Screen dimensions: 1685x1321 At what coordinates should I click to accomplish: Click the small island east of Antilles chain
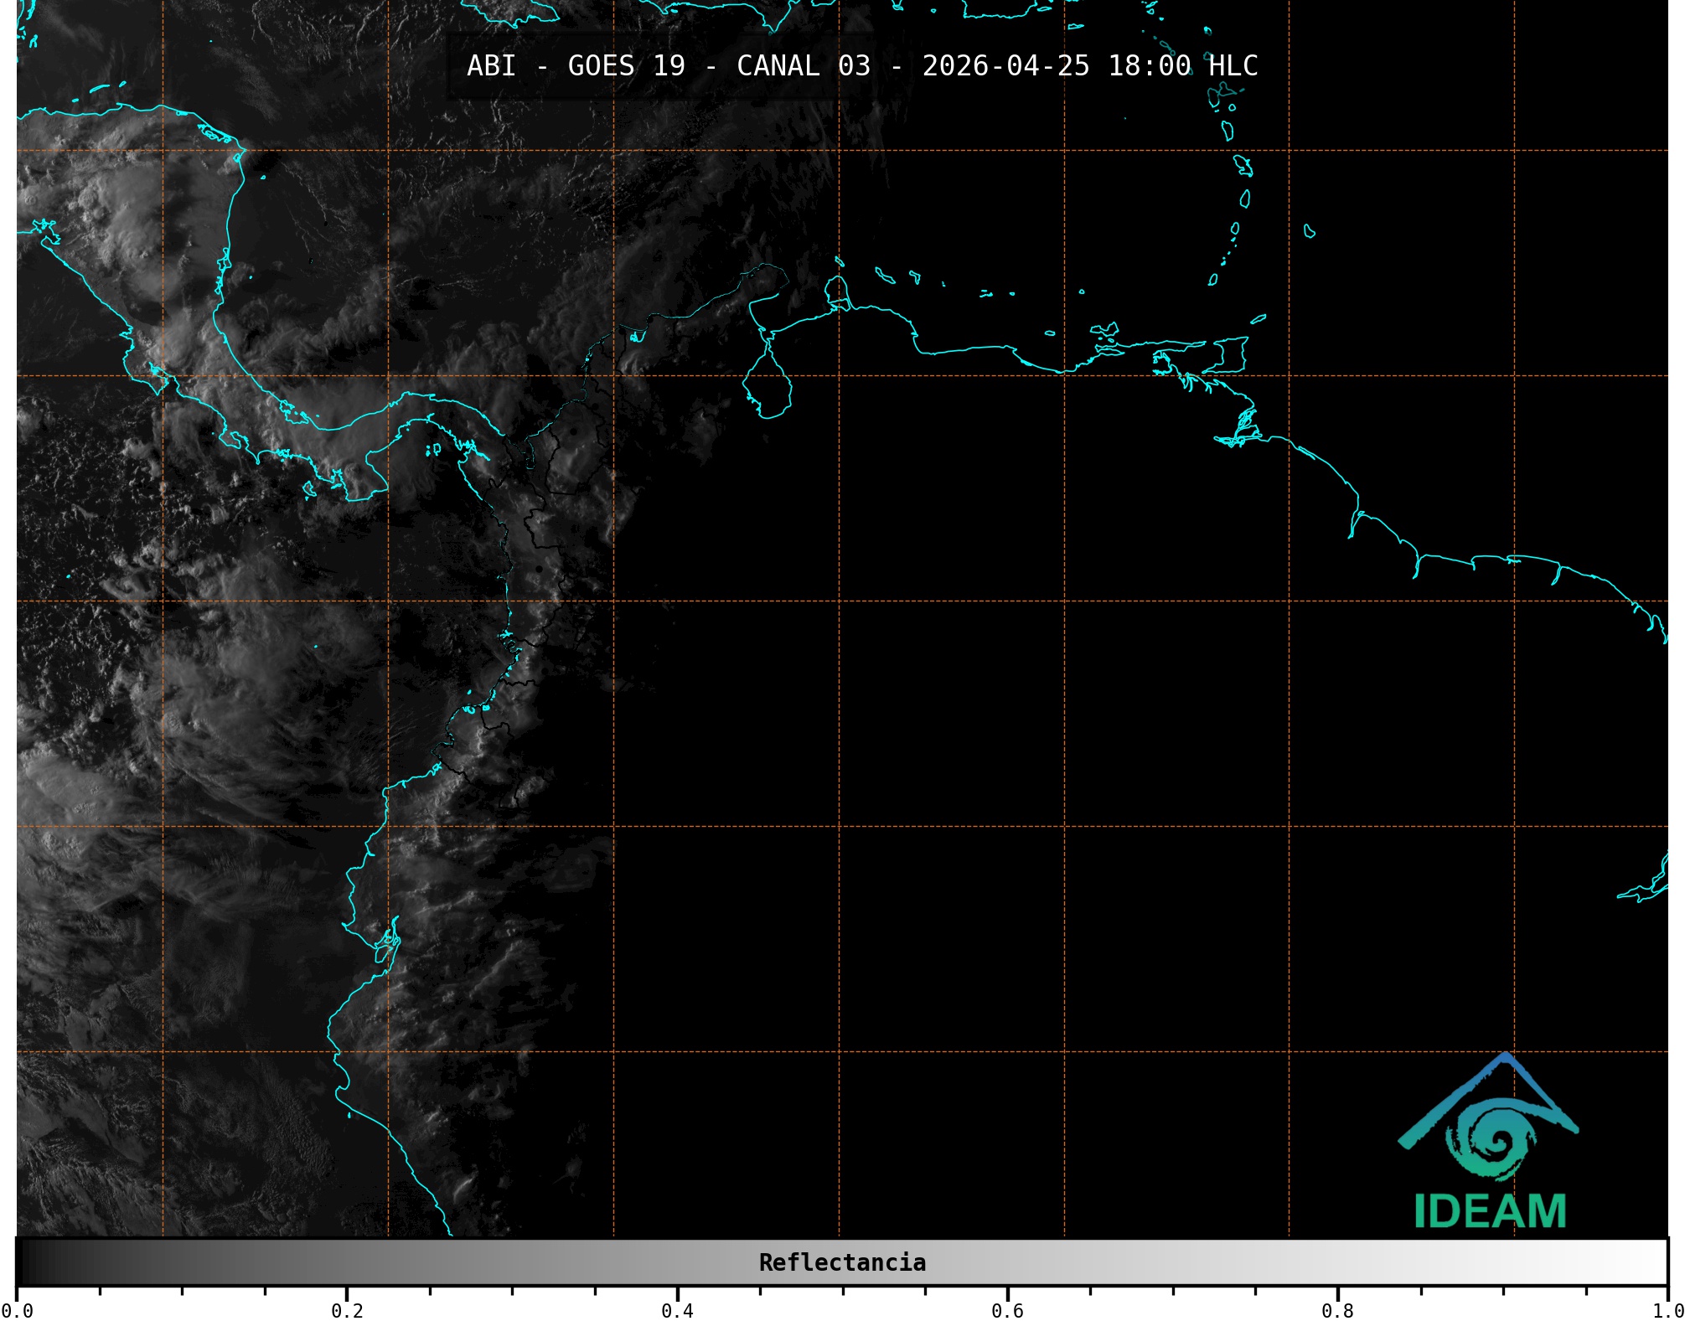pos(1309,231)
